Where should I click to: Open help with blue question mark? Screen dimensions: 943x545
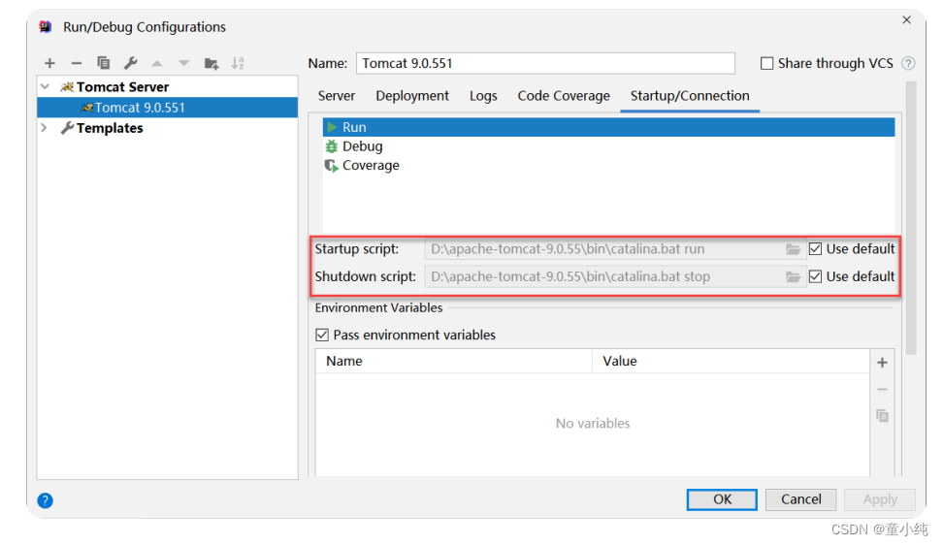coord(45,500)
